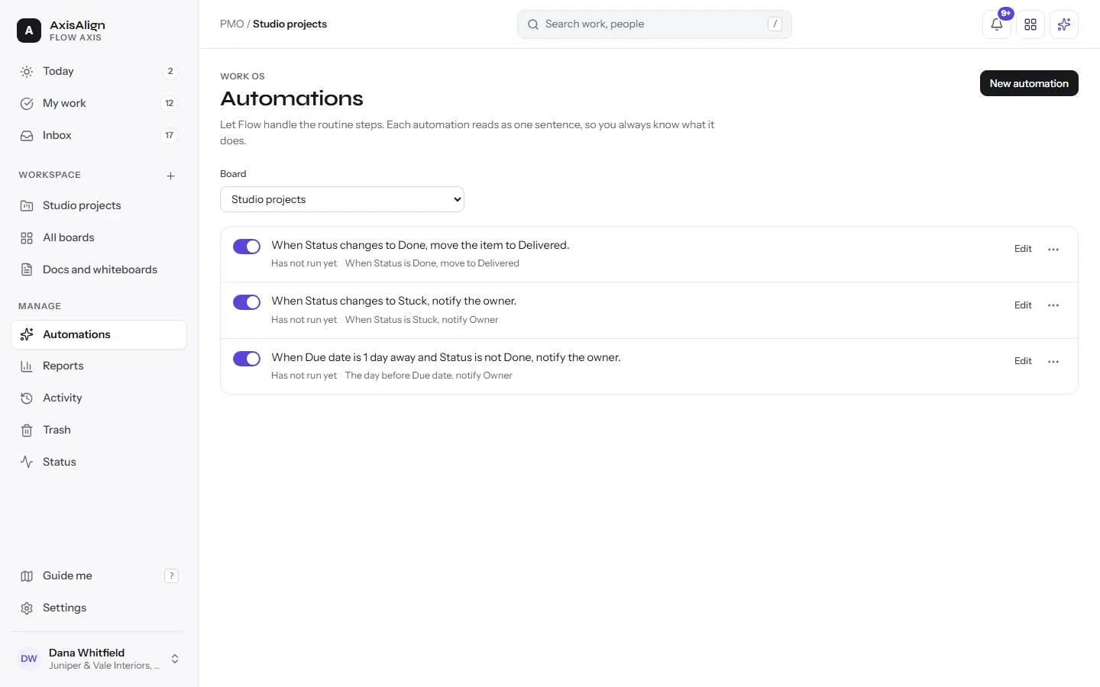Click 'The day before Due date, notify Owner'
Screen dimensions: 1100x687
tap(429, 376)
